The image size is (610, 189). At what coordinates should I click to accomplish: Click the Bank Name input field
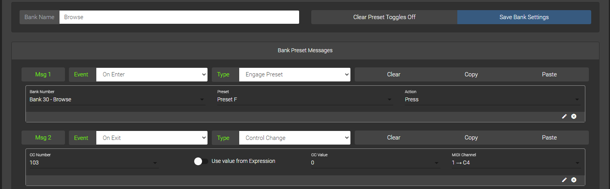tap(179, 17)
